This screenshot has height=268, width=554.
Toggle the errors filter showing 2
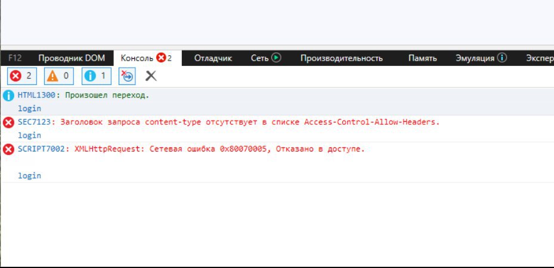tap(21, 76)
